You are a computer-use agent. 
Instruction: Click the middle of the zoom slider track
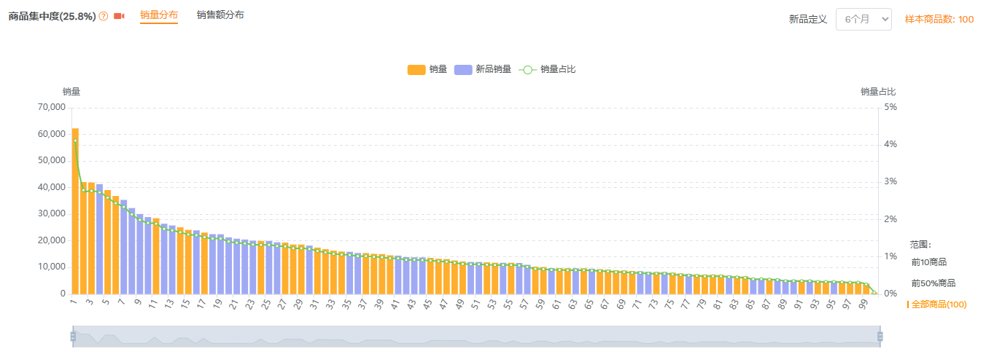(x=476, y=336)
